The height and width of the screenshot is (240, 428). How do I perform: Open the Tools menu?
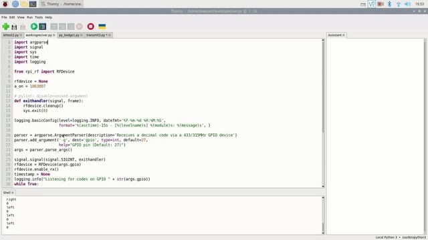point(39,17)
